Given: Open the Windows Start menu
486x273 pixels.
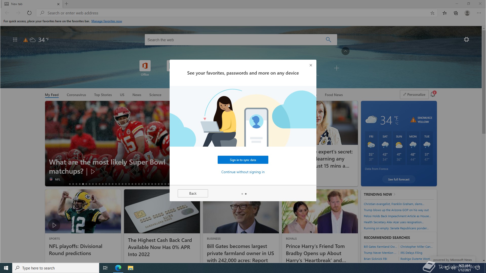Looking at the screenshot, I should (x=6, y=268).
